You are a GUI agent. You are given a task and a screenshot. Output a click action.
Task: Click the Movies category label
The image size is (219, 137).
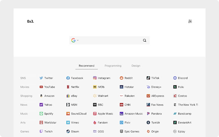(x=25, y=87)
